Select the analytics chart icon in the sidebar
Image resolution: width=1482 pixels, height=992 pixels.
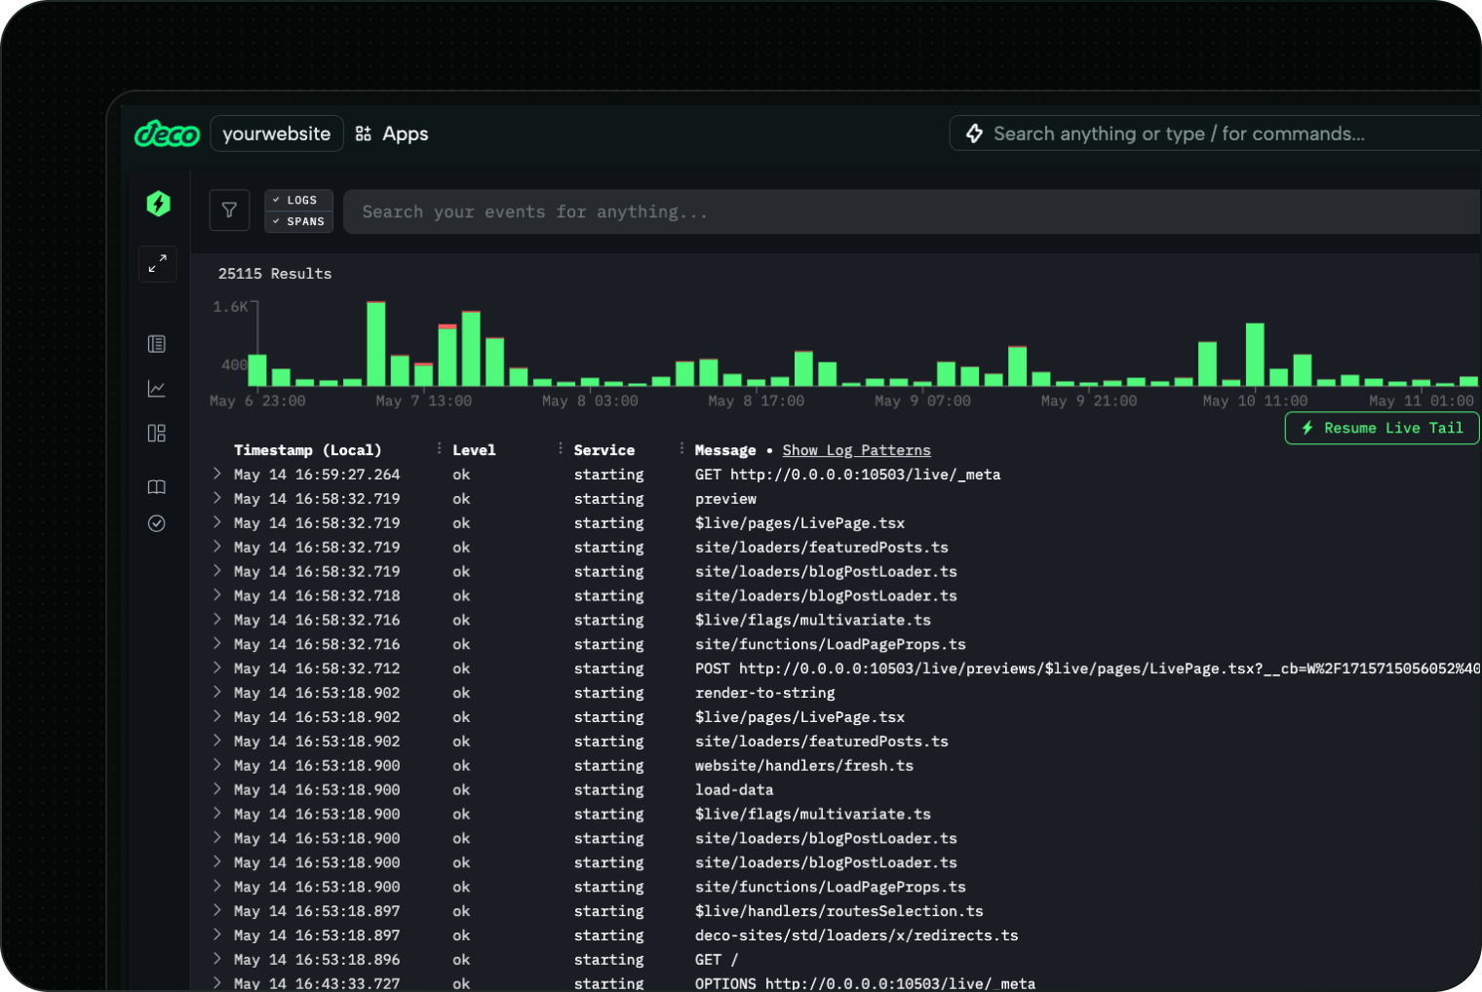[x=156, y=388]
